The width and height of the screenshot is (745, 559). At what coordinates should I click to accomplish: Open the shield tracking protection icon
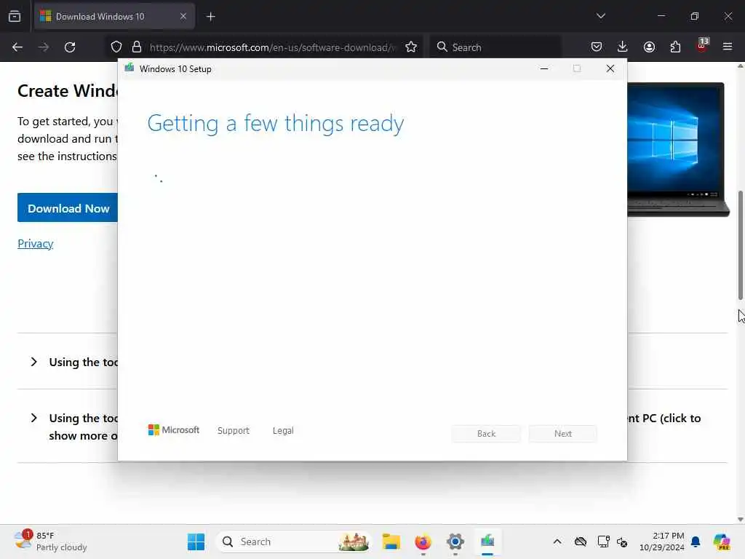coord(116,47)
